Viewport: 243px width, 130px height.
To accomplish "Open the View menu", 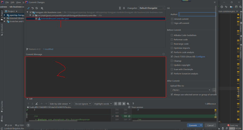I will click(x=19, y=2).
